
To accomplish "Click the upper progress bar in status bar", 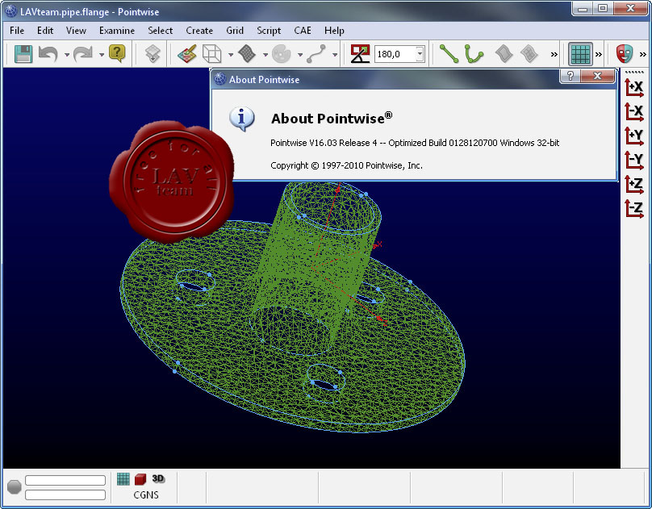I will [x=65, y=480].
